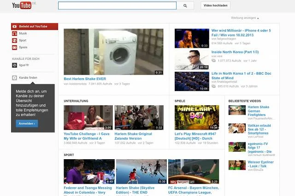Open YouTube Challenge video thumbnail
The height and width of the screenshot is (196, 295).
tap(88, 117)
